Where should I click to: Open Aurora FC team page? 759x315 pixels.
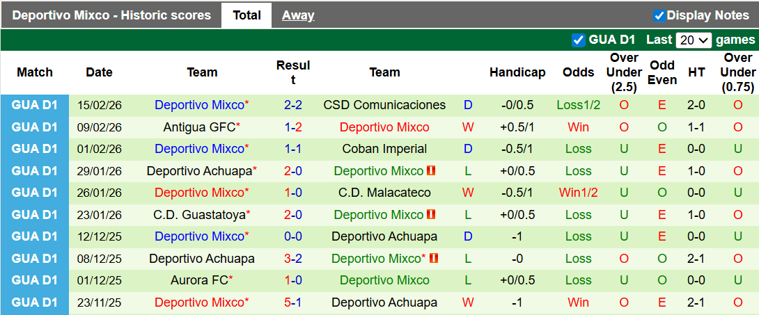199,280
